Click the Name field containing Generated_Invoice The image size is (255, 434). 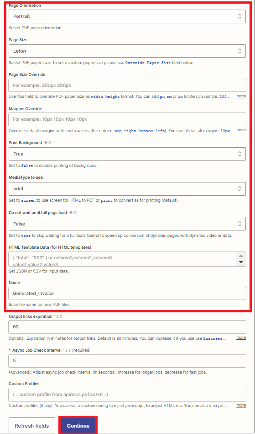(127, 294)
